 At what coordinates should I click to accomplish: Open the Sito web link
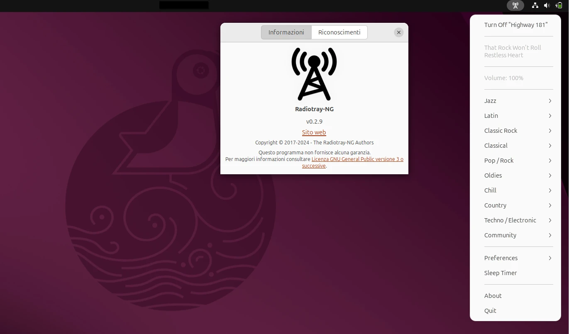coord(314,132)
